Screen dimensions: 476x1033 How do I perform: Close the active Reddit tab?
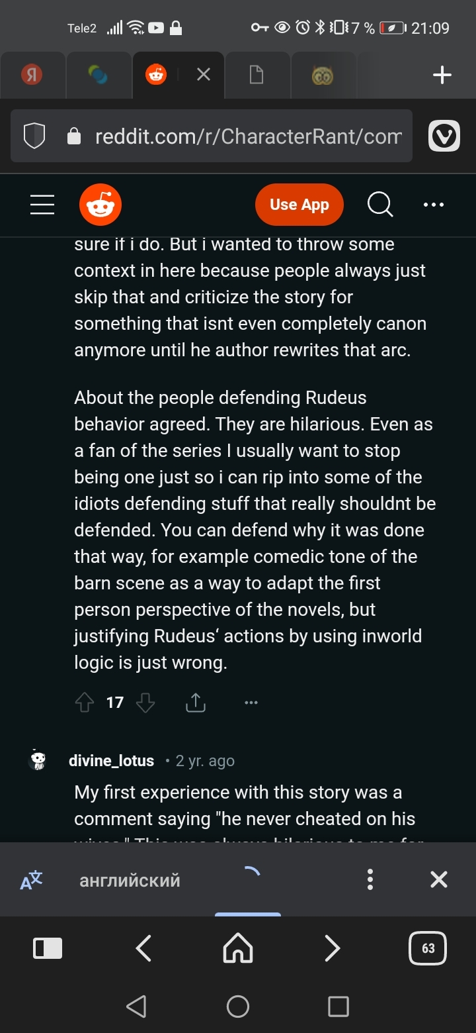(204, 75)
